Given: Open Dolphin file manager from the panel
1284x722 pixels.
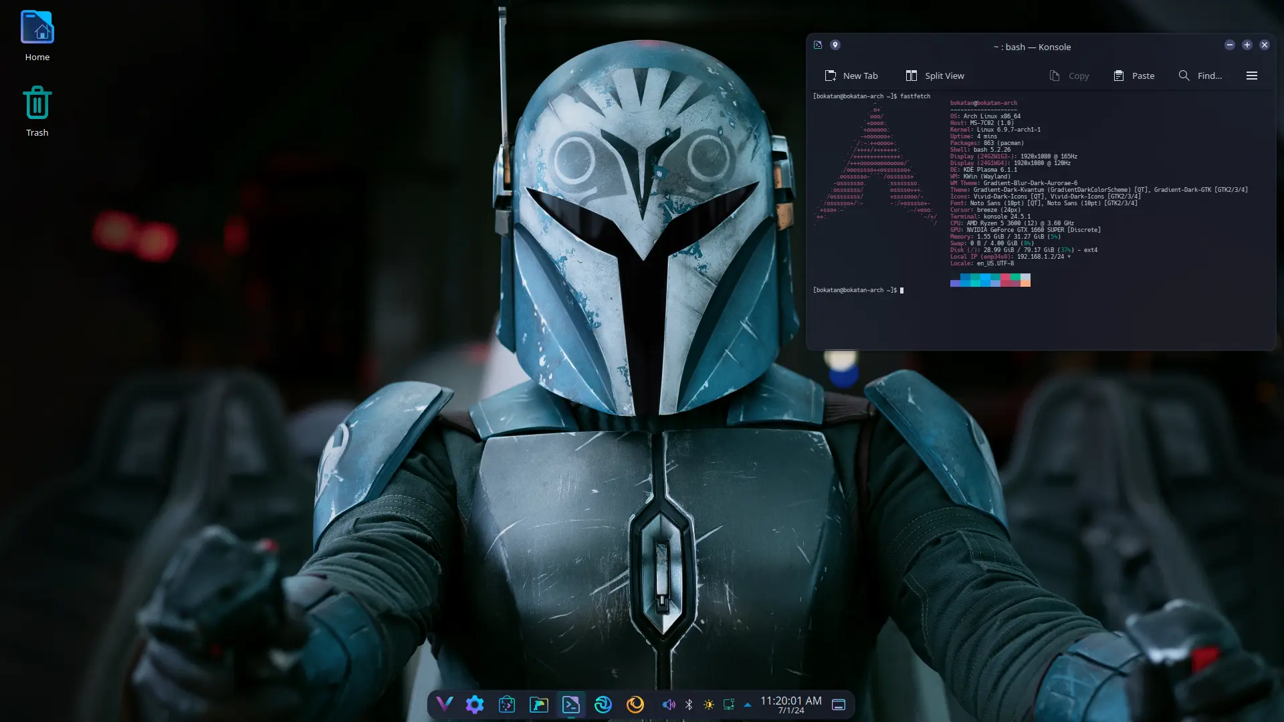Looking at the screenshot, I should coord(539,704).
